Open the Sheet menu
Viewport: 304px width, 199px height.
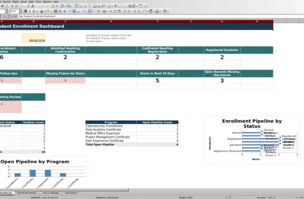pos(24,1)
